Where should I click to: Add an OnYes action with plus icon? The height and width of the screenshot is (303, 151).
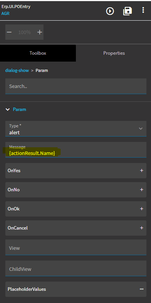(141, 171)
